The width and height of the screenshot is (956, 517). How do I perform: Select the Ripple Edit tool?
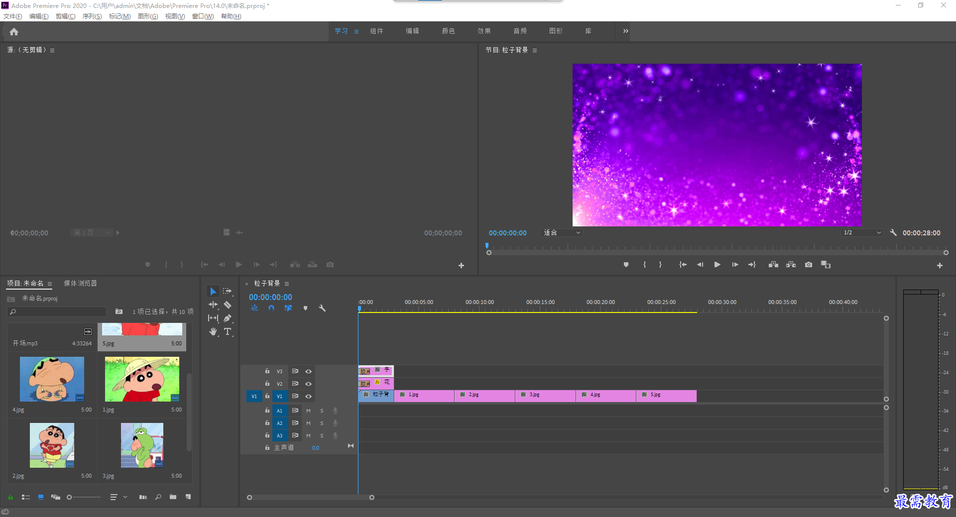click(x=213, y=305)
